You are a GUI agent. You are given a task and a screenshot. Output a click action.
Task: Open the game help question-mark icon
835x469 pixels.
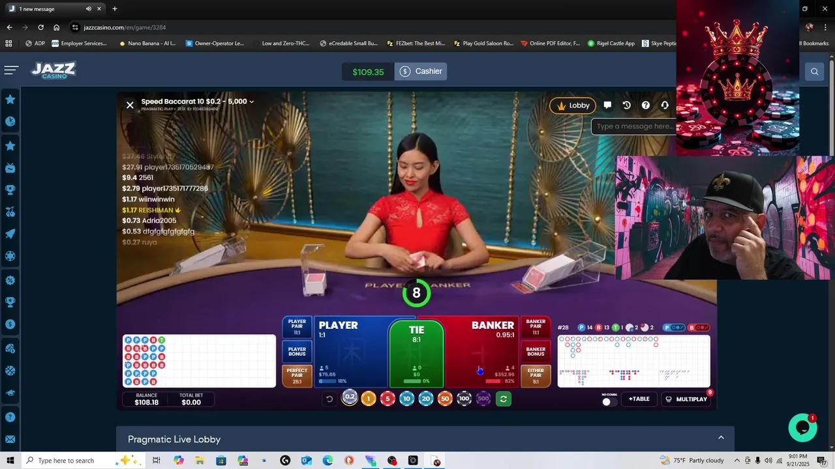tap(646, 105)
